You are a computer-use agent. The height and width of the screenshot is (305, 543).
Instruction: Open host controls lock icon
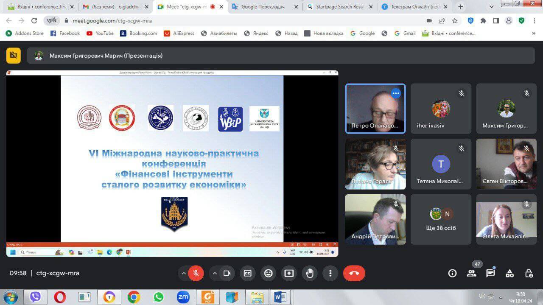pos(529,273)
